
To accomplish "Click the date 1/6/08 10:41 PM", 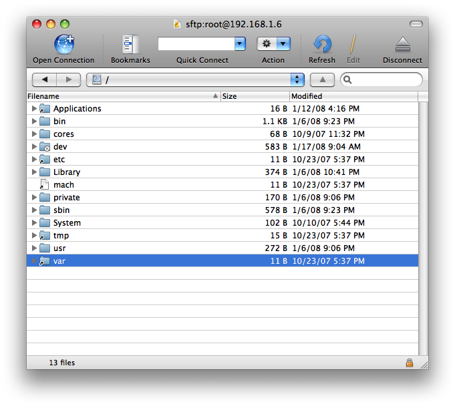I will (x=326, y=172).
